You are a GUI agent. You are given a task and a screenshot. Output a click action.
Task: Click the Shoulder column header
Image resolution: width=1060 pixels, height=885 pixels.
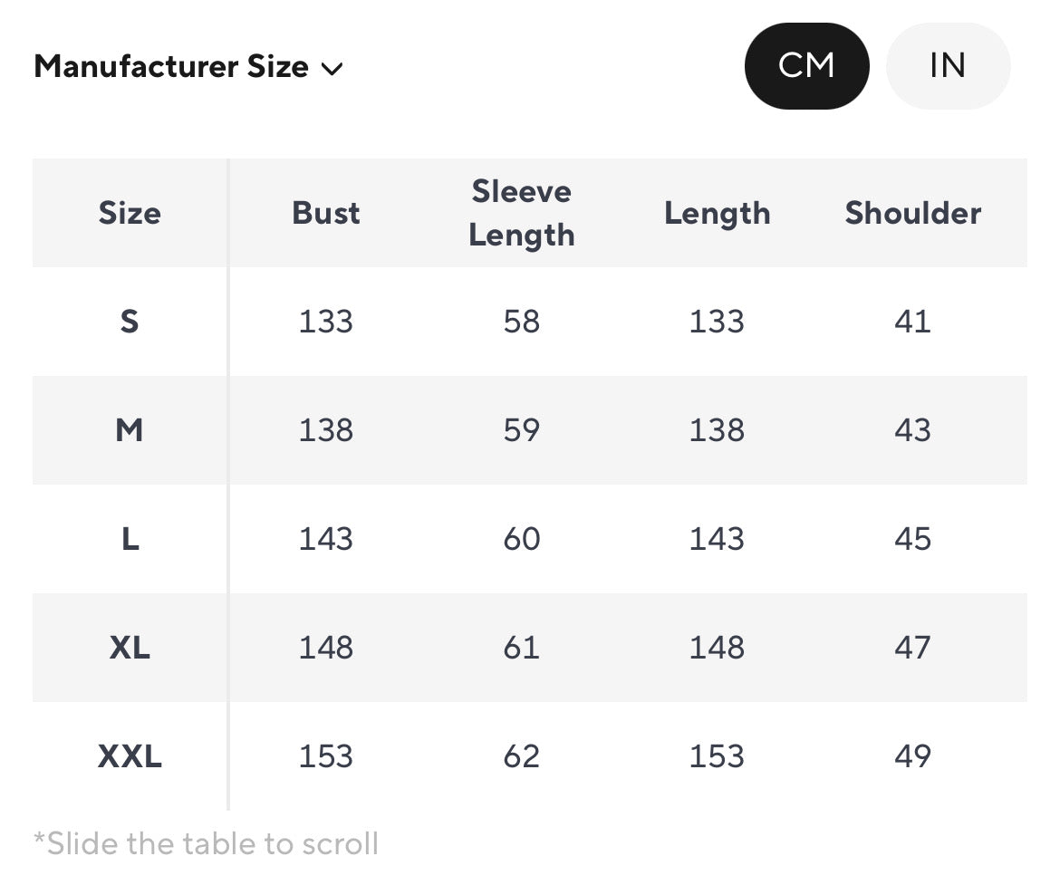coord(912,213)
